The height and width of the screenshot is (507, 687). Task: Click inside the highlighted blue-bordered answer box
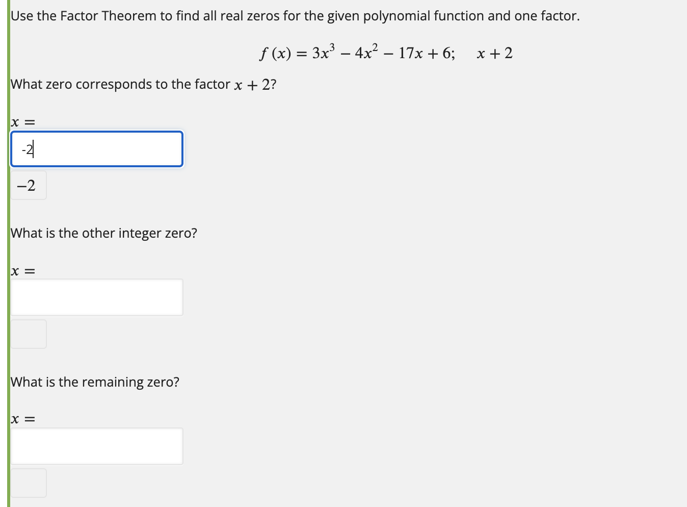(97, 149)
